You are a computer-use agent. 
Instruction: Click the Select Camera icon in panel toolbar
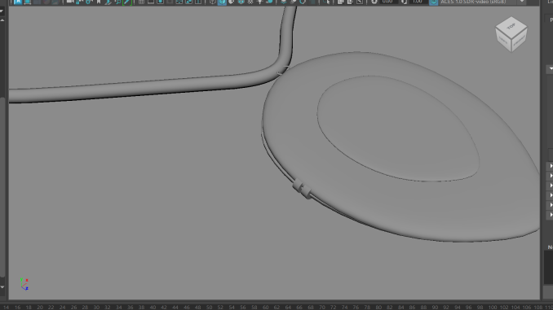(70, 2)
